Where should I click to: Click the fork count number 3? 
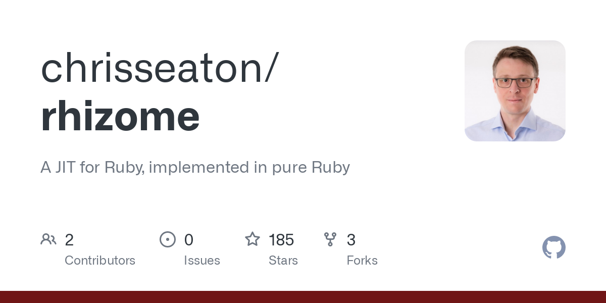tap(351, 240)
